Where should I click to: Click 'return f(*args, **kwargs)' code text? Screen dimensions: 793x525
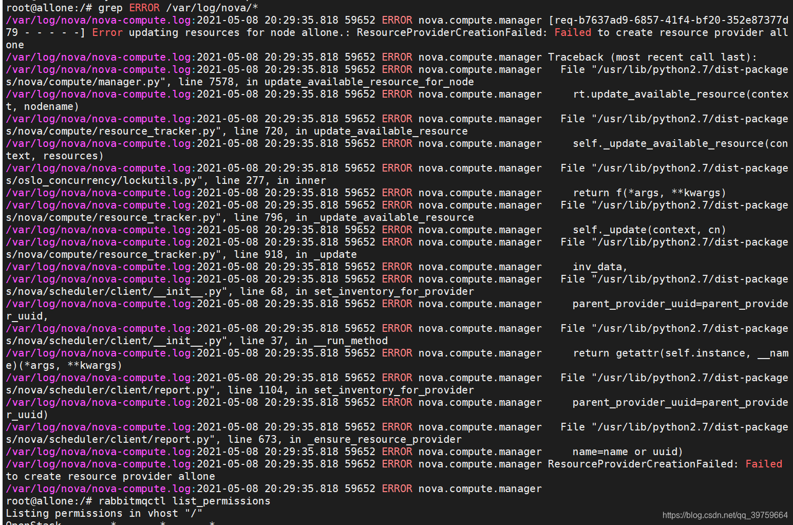(650, 193)
